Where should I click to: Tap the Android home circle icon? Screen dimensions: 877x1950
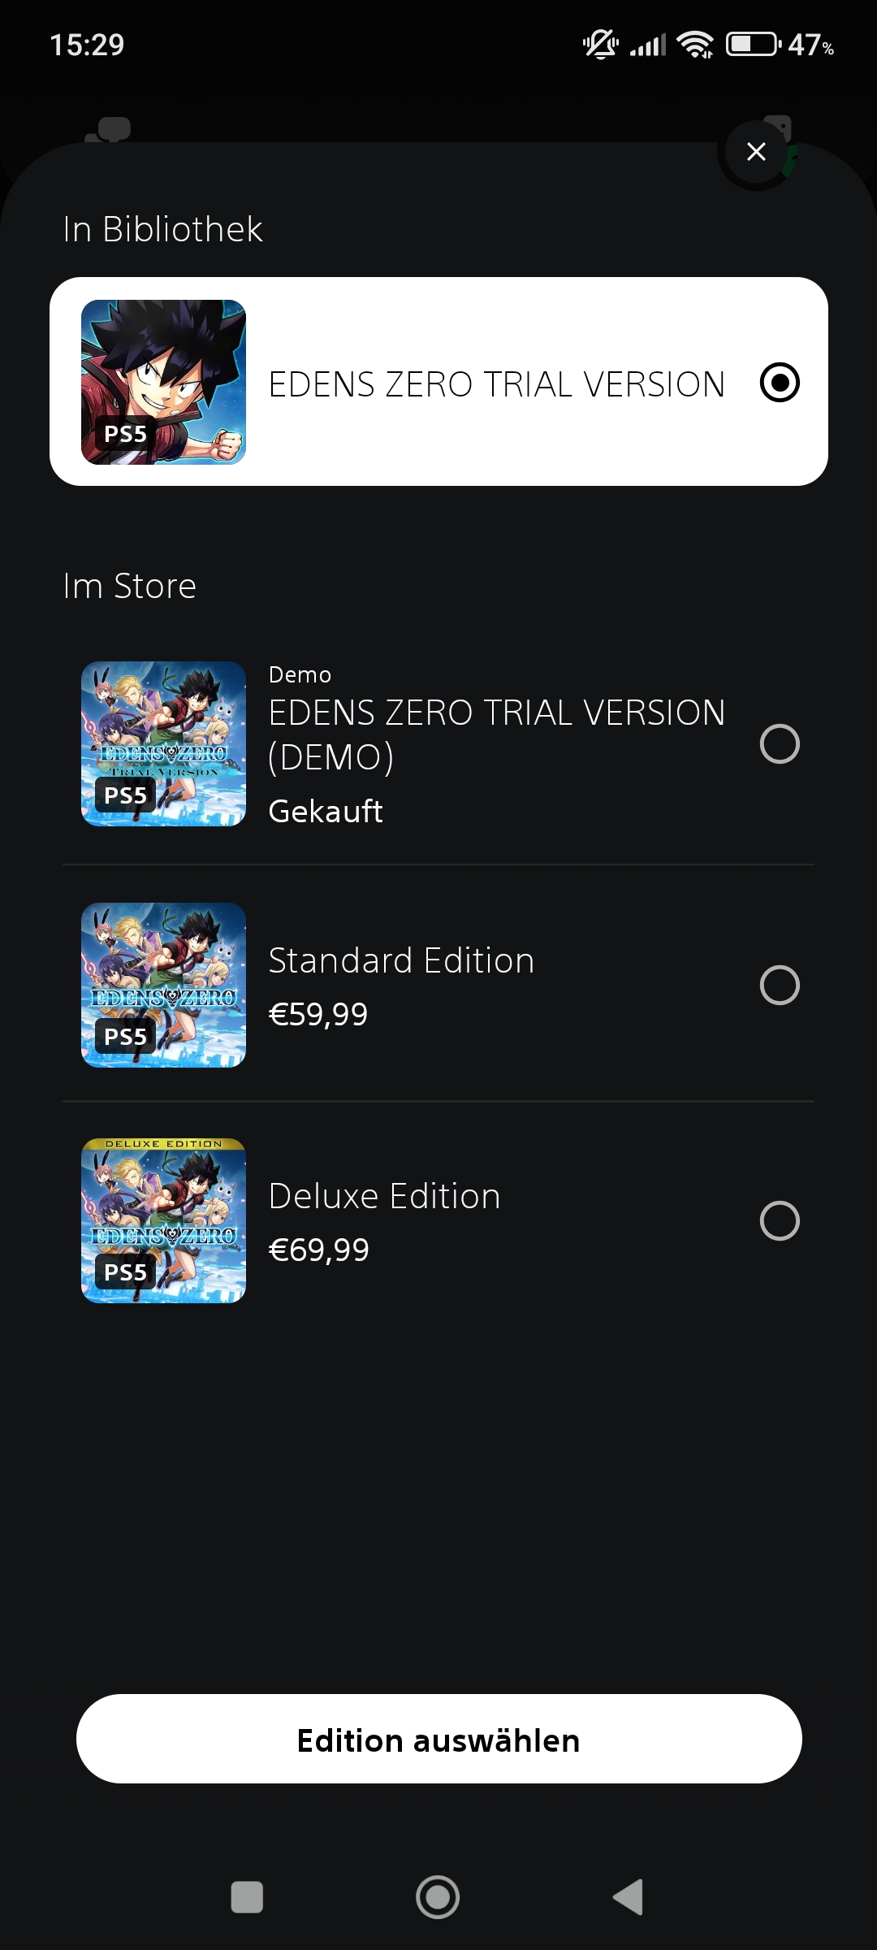pyautogui.click(x=438, y=1897)
